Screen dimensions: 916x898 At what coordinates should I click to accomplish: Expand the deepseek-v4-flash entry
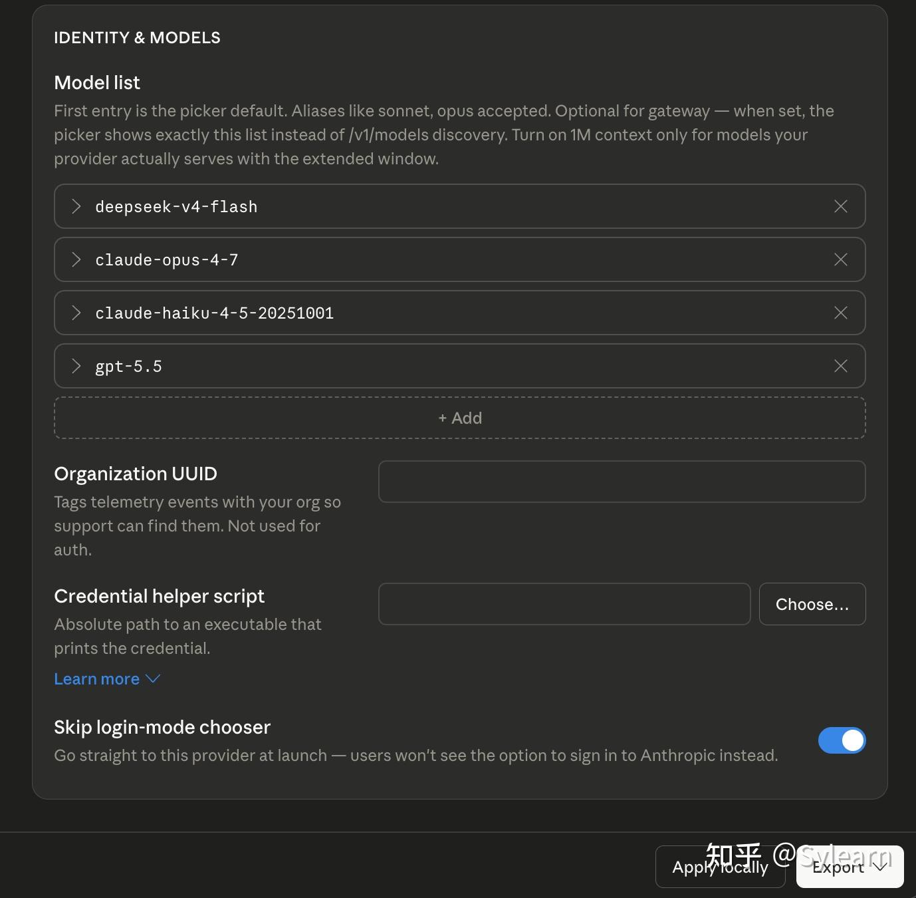[76, 207]
